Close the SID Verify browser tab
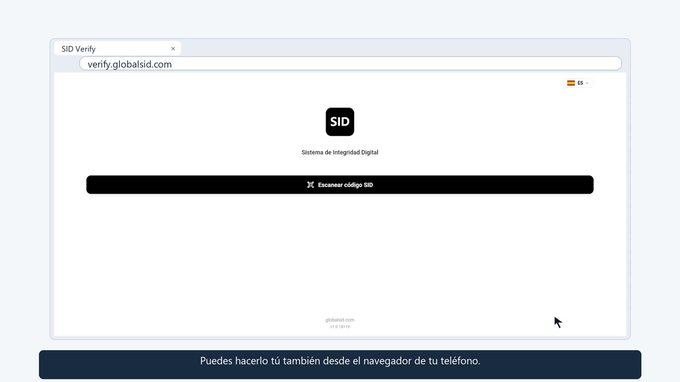 tap(173, 49)
